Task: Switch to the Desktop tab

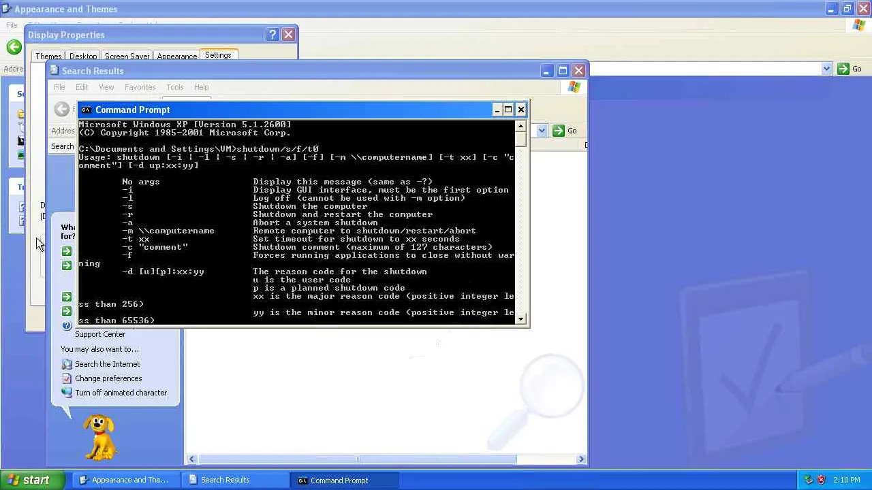Action: point(83,56)
